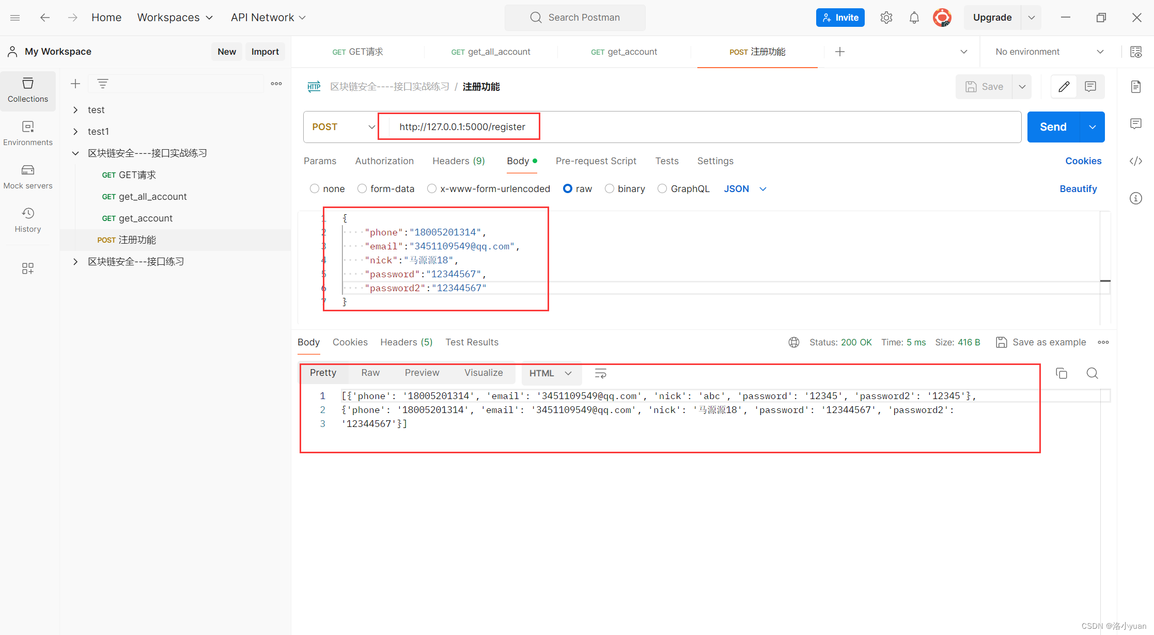Click the Invite button

tap(840, 18)
